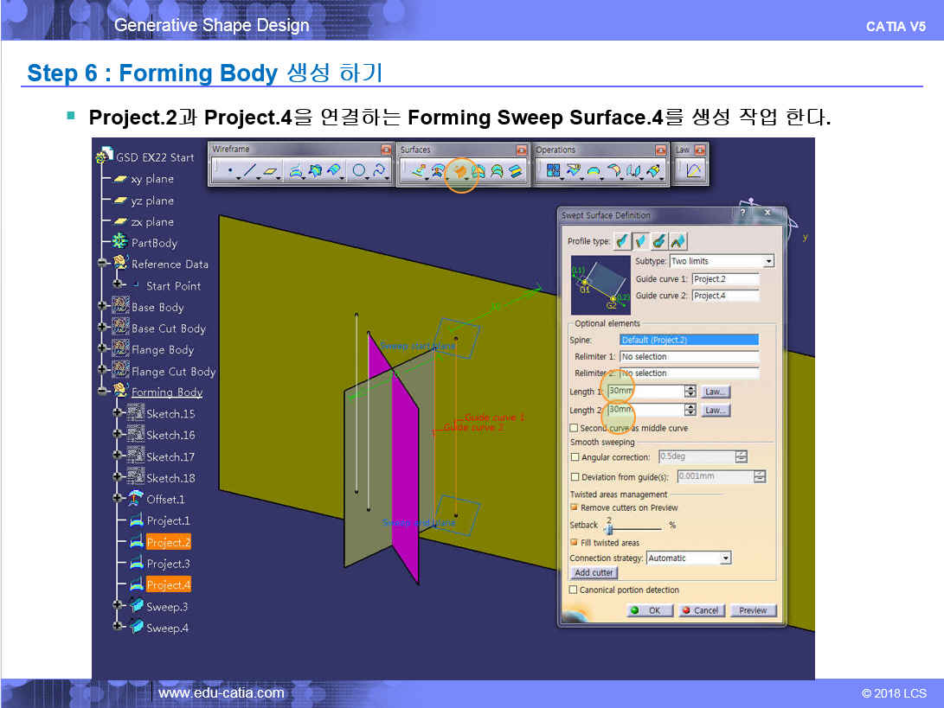
Task: Select Sketch.16 in the specification tree
Action: (170, 435)
